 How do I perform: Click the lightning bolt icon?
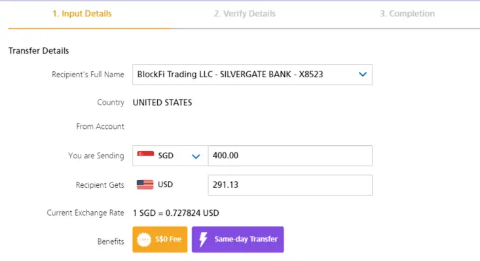tap(203, 239)
